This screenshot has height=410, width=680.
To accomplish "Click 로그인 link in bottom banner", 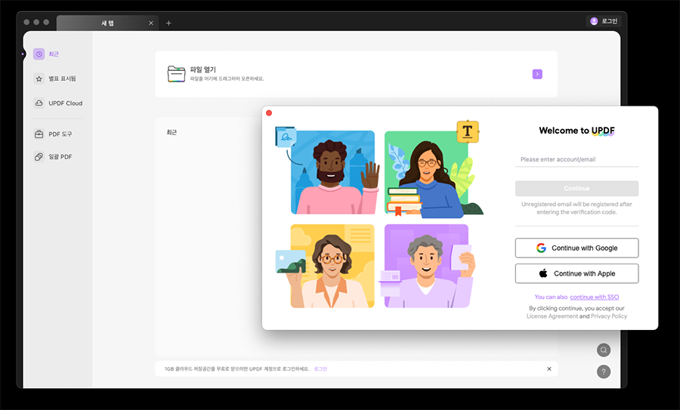I will pos(320,368).
